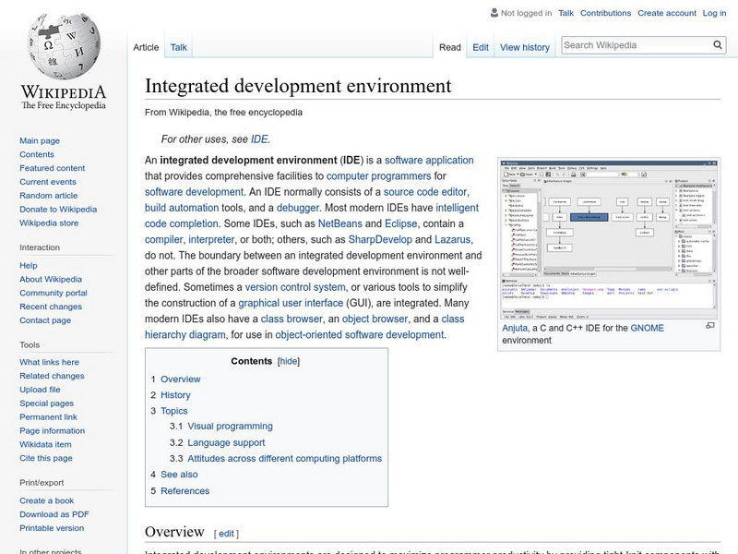Click the edit link next to Overview

coord(226,534)
